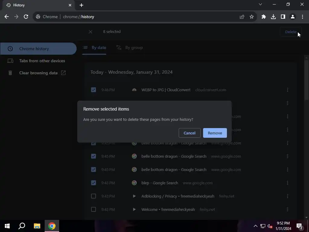Open the Adblocking / Privacy freemediaheckyeah link
The height and width of the screenshot is (232, 309).
click(x=178, y=196)
